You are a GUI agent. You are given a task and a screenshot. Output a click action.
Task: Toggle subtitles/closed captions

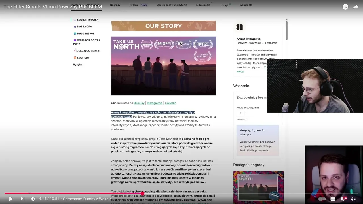tap(333, 199)
